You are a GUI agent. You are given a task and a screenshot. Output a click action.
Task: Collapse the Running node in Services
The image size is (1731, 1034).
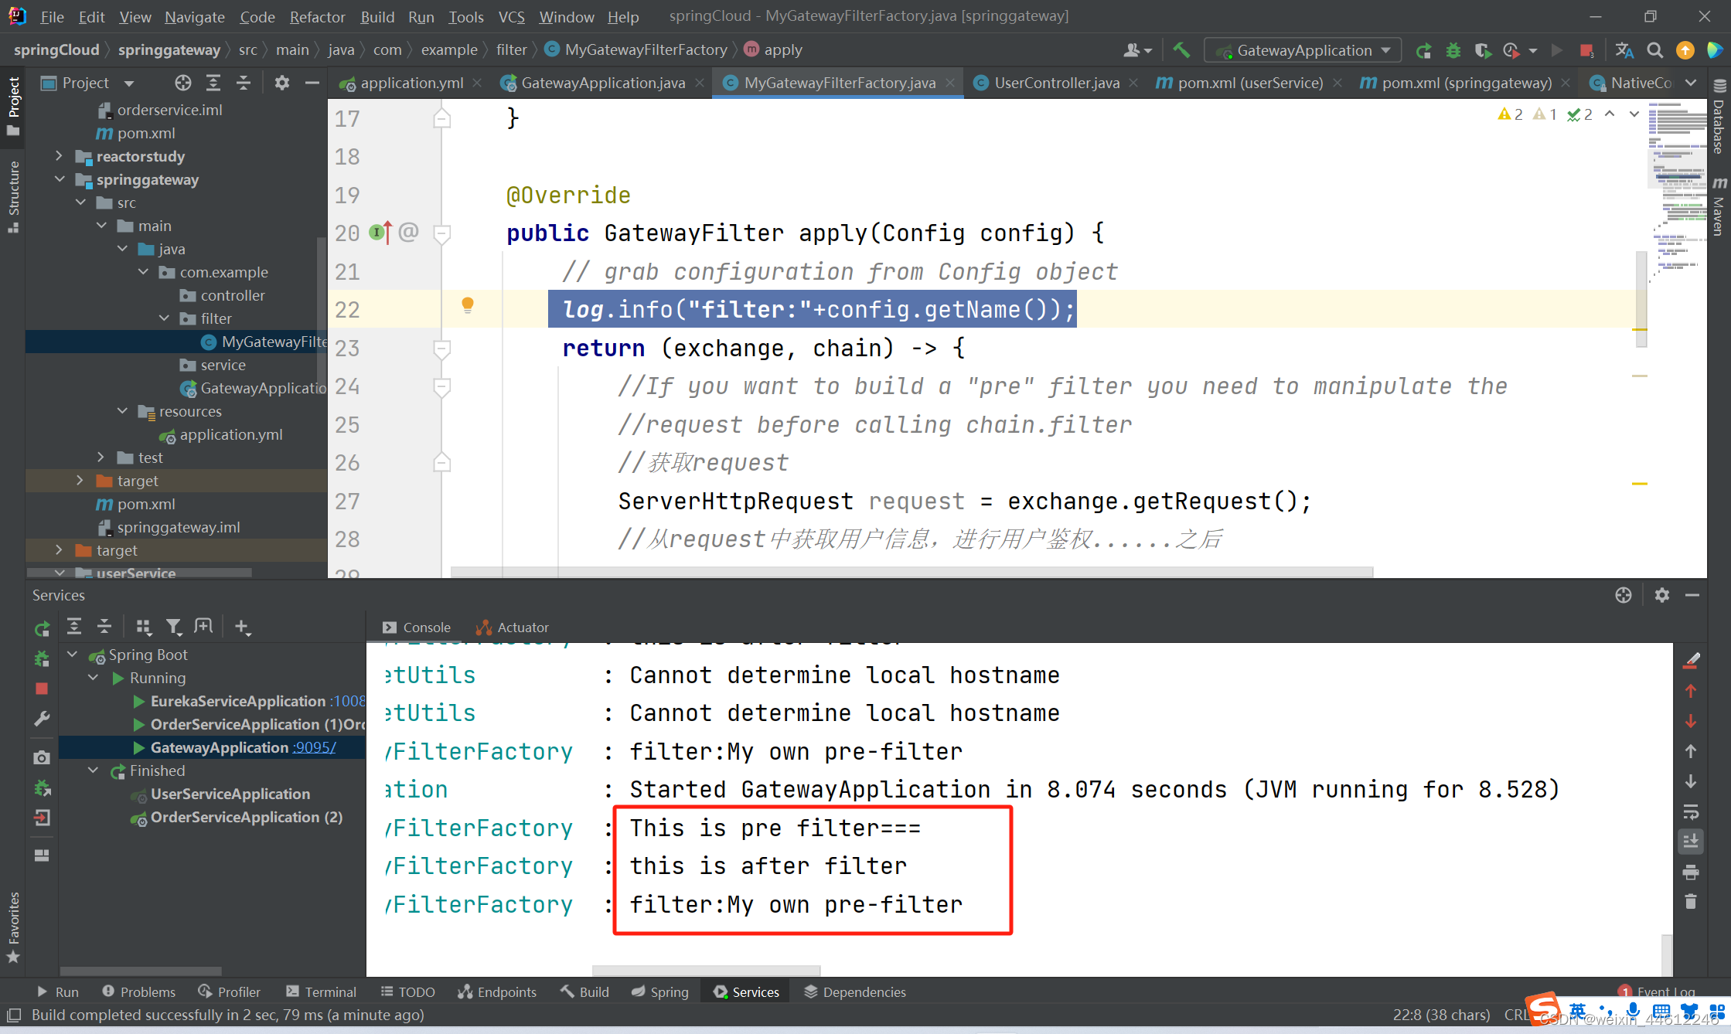(x=93, y=678)
